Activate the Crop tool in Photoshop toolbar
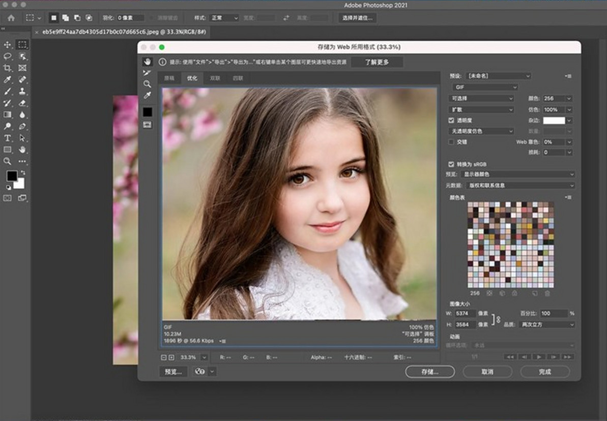This screenshot has width=607, height=421. (x=7, y=68)
